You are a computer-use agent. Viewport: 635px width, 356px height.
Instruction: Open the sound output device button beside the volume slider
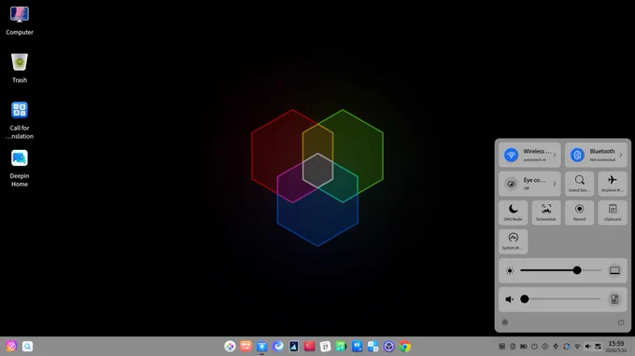pos(614,299)
